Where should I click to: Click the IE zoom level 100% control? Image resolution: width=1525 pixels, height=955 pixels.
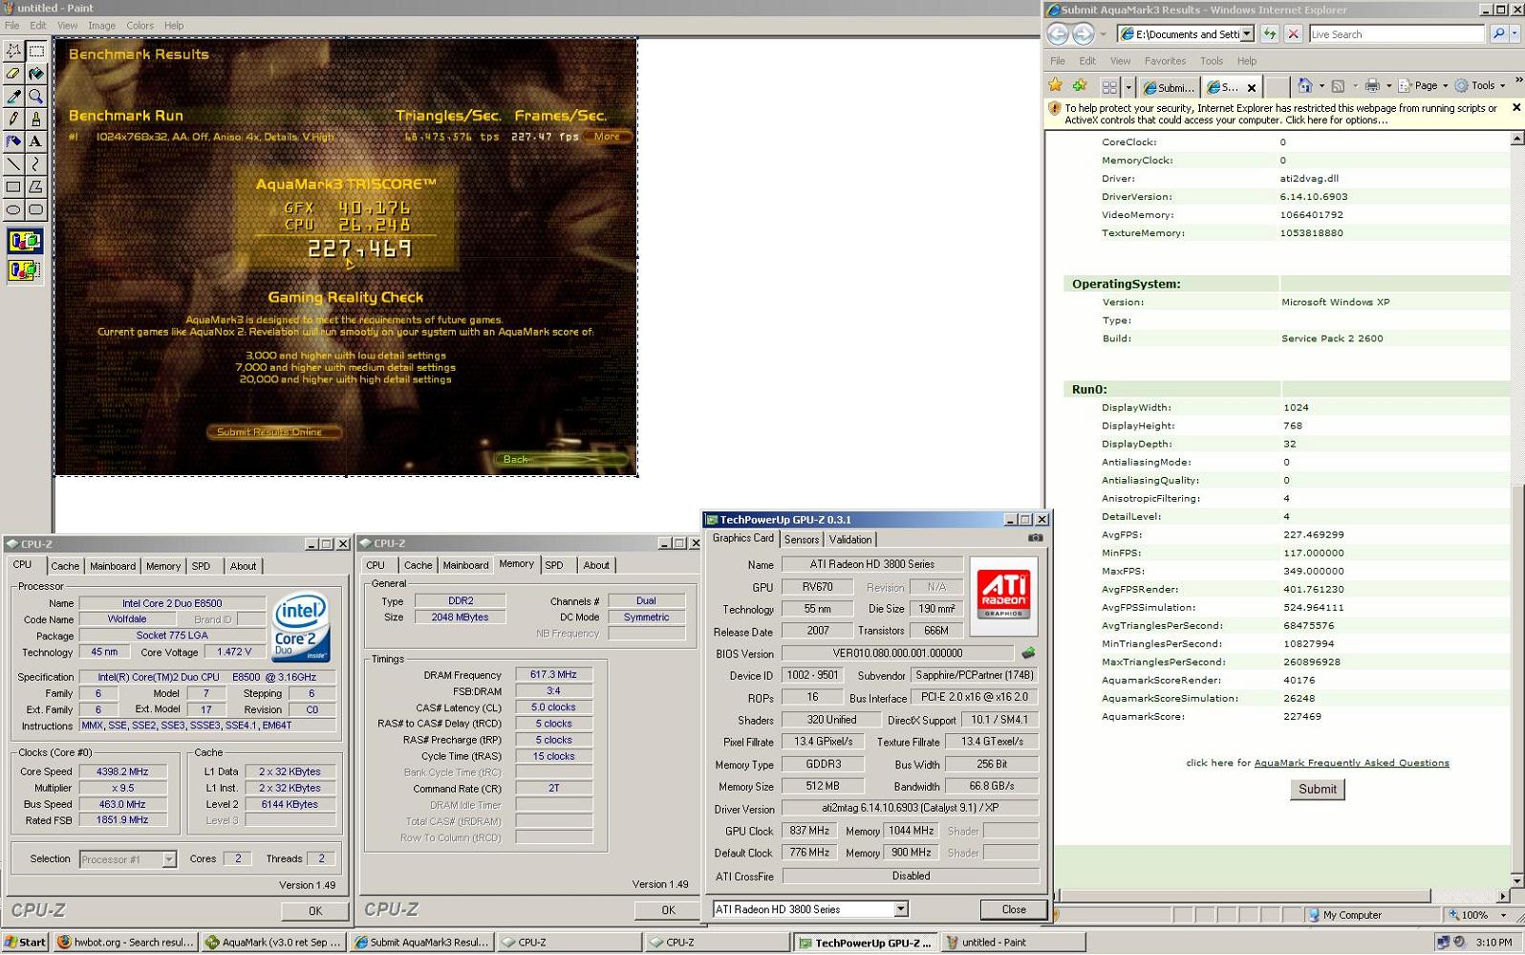1477,915
